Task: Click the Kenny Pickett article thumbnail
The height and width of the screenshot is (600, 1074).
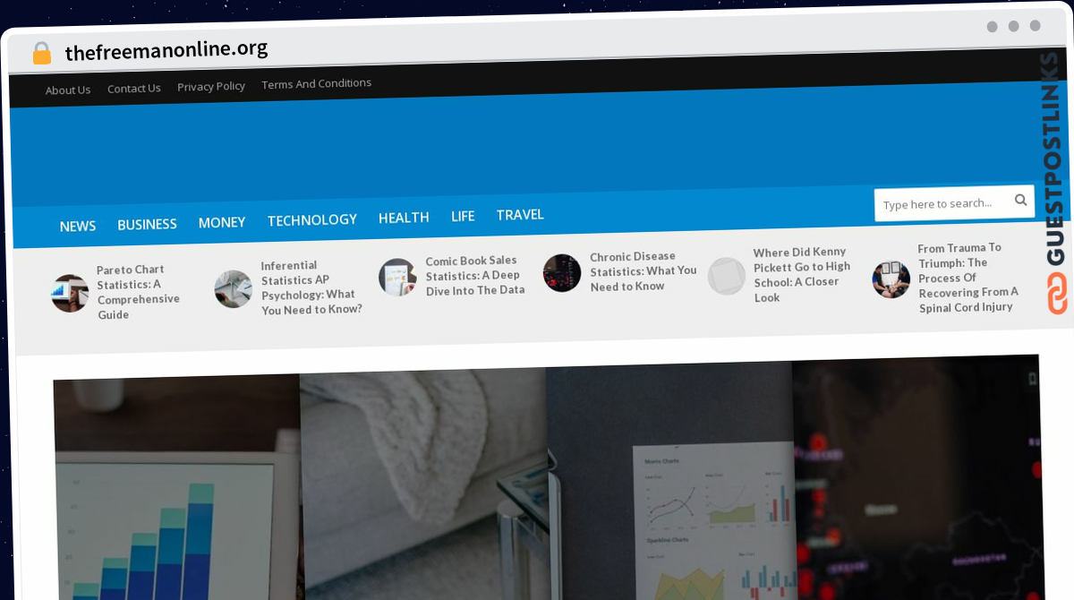Action: (x=727, y=276)
